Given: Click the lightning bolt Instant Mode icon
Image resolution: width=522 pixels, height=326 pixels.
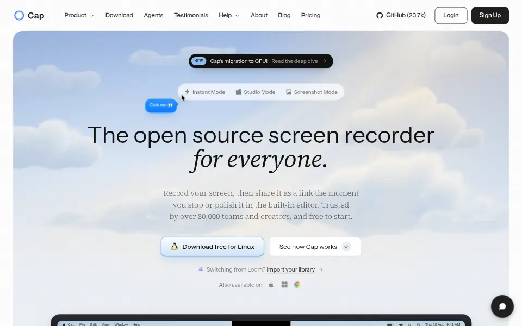Looking at the screenshot, I should click(187, 92).
